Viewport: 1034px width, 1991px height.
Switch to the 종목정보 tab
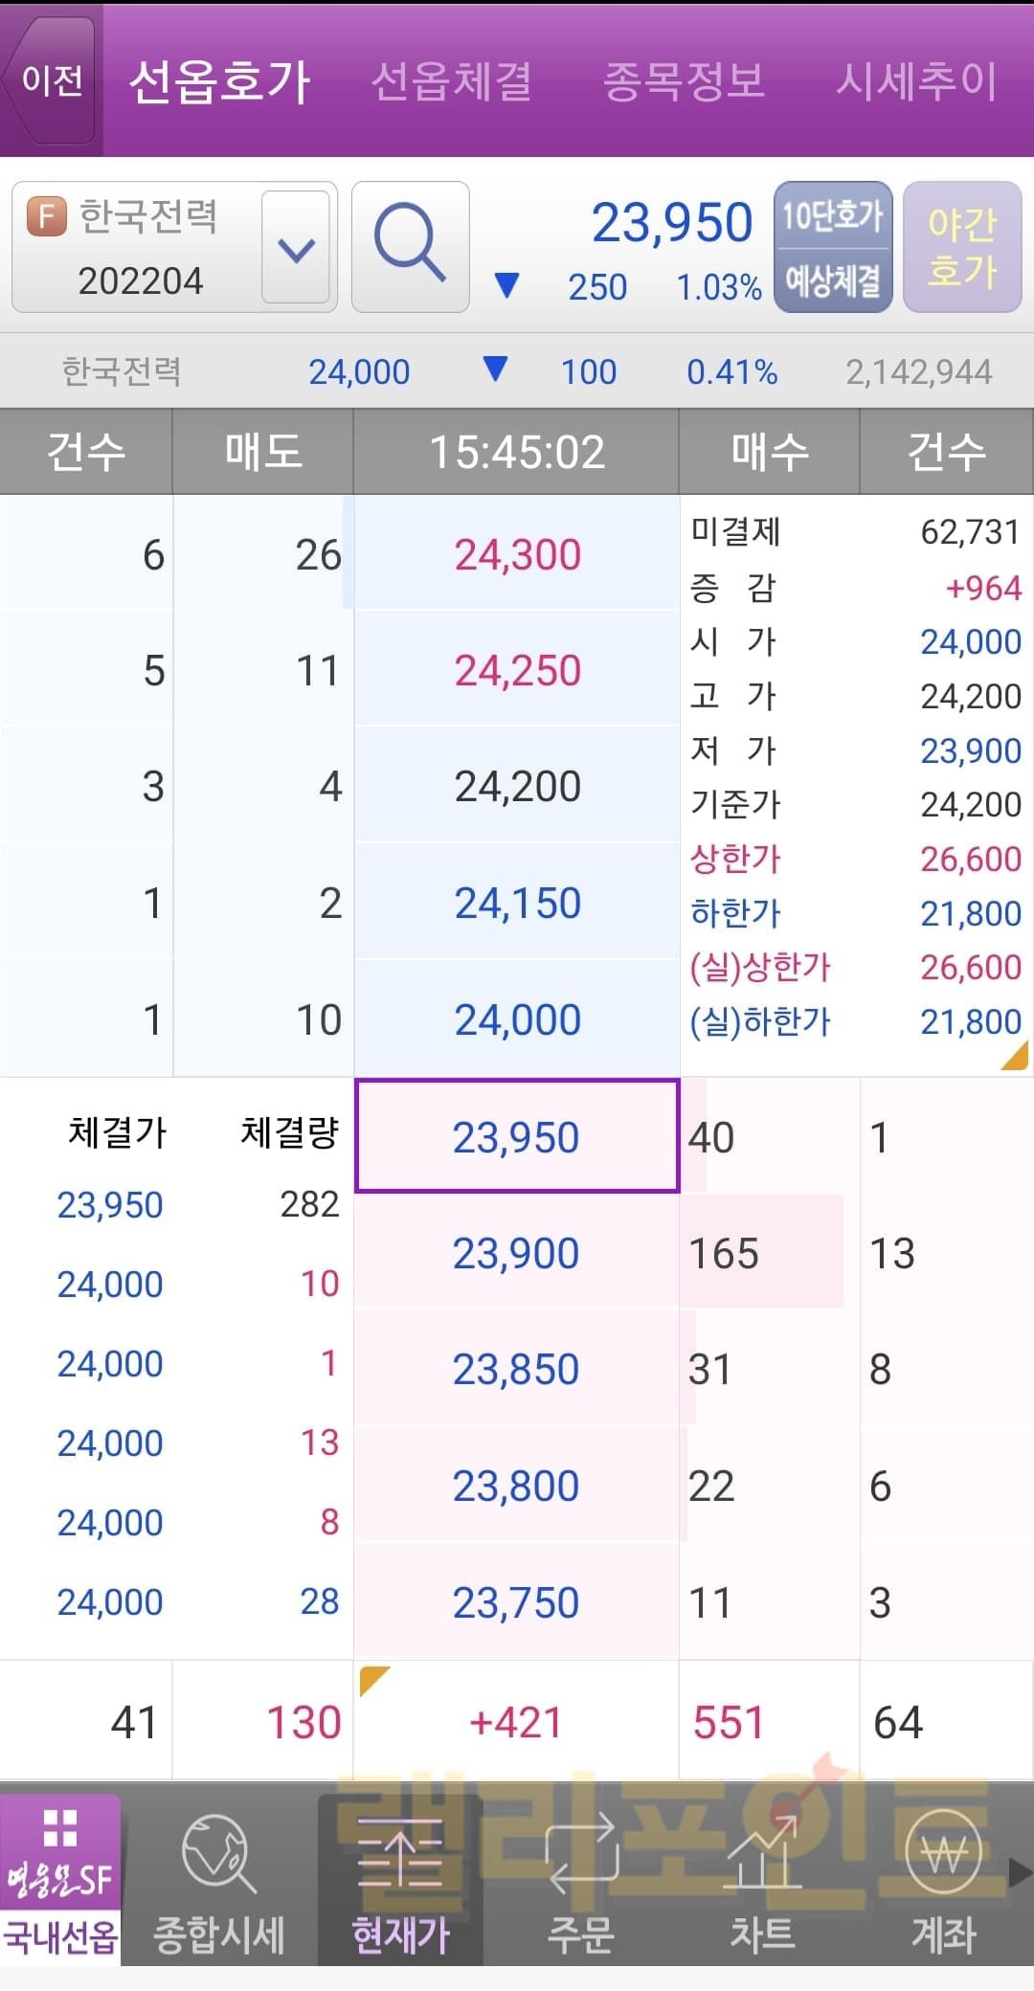pyautogui.click(x=684, y=80)
